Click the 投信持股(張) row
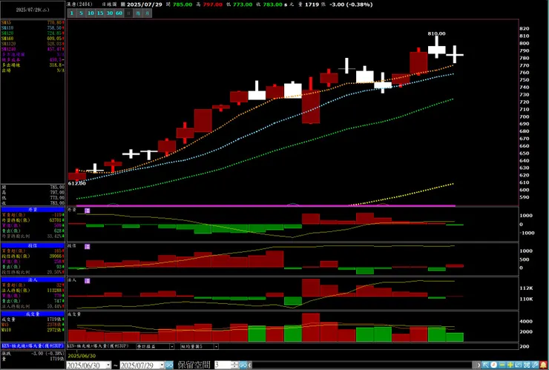 [33, 257]
